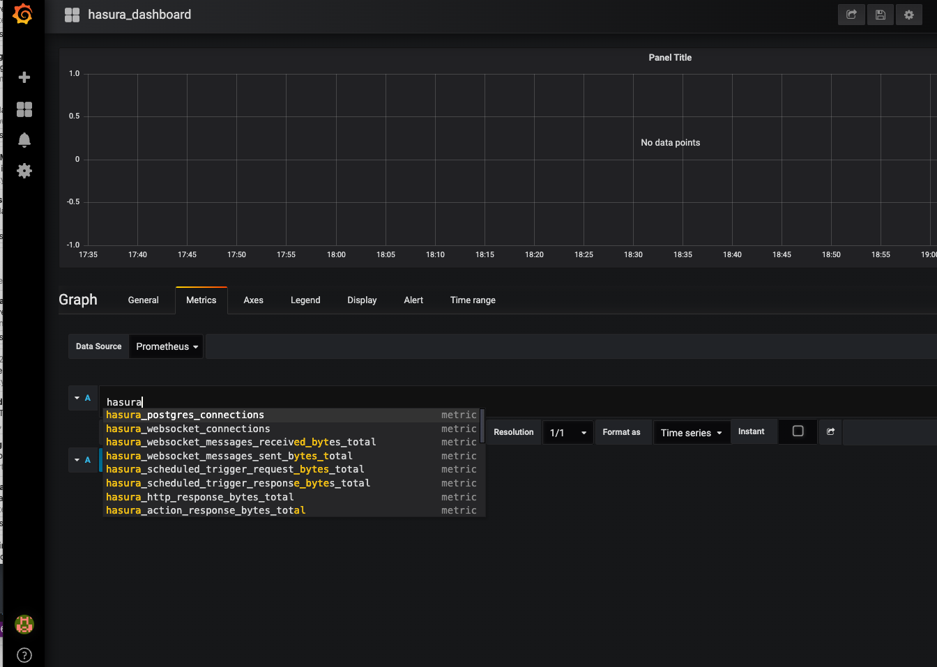Viewport: 937px width, 667px height.
Task: Save the dashboard using the save icon
Action: 880,15
